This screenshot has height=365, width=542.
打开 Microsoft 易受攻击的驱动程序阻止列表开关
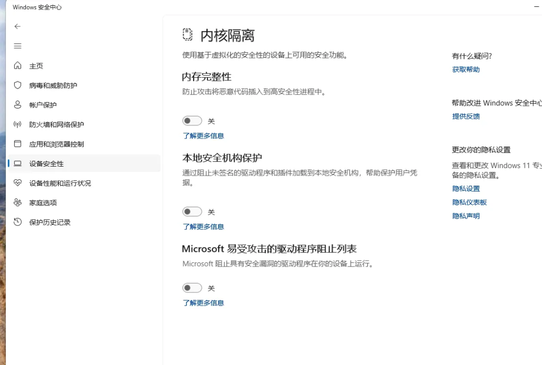pyautogui.click(x=192, y=287)
